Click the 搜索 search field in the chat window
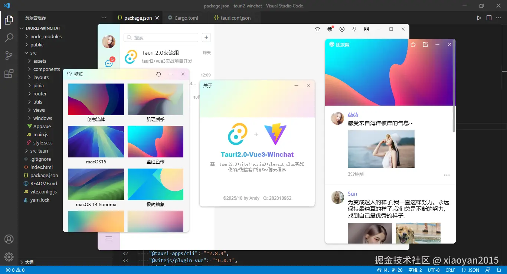507x274 pixels. tap(161, 37)
